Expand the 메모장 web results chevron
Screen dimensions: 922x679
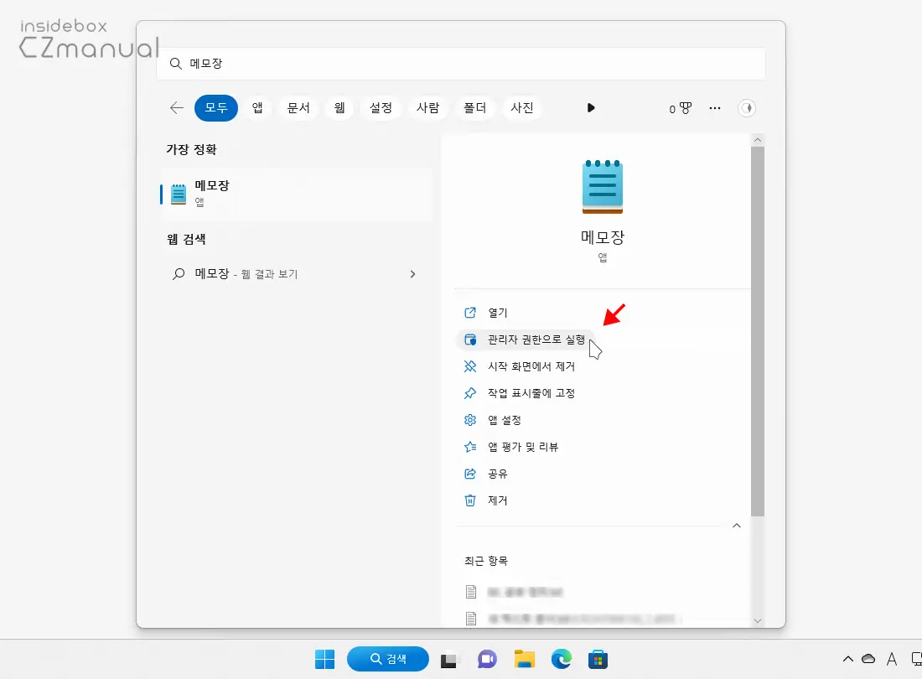412,273
